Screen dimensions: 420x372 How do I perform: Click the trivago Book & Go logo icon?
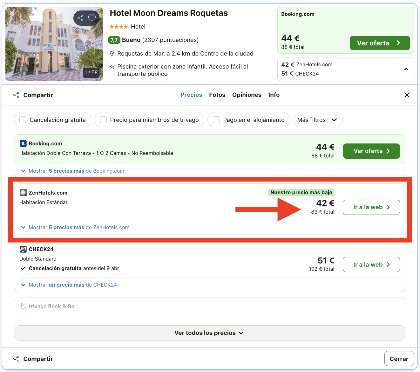pos(23,306)
